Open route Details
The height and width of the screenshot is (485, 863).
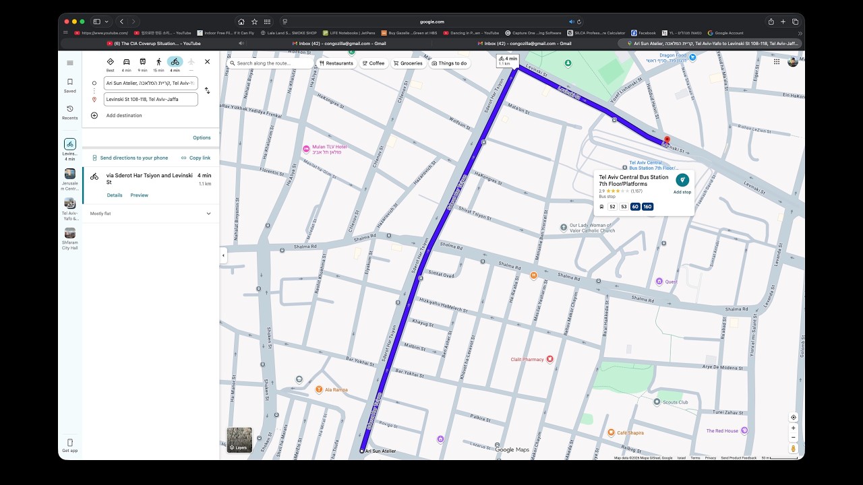tap(115, 195)
